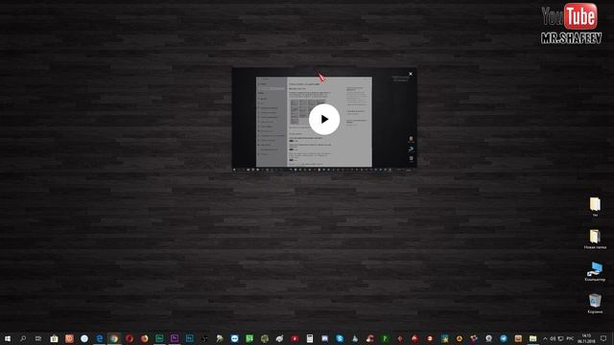Select the Компьютер desktop icon

tap(595, 271)
